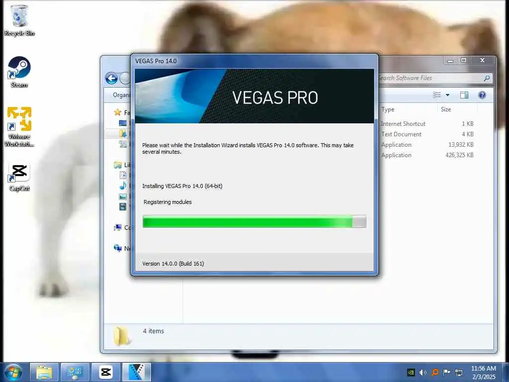The width and height of the screenshot is (509, 382).
Task: Close the Explorer window
Action: coord(482,60)
